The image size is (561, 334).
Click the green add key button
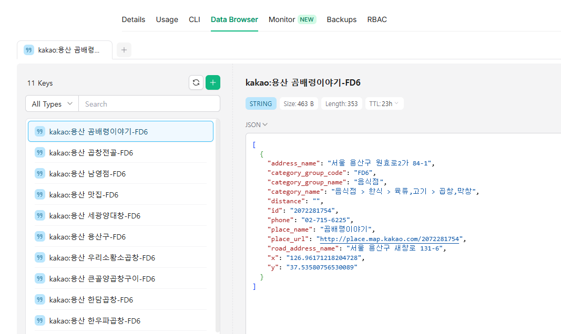click(x=213, y=82)
